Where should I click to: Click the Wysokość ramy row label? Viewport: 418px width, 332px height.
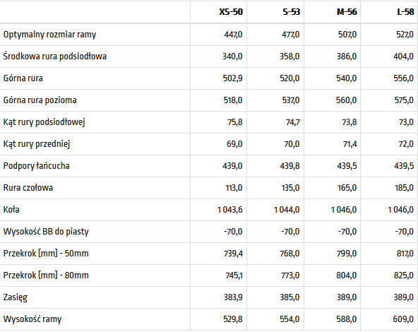click(32, 319)
